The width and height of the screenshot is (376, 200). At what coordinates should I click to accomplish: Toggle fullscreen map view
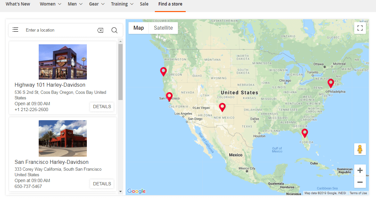click(x=360, y=28)
